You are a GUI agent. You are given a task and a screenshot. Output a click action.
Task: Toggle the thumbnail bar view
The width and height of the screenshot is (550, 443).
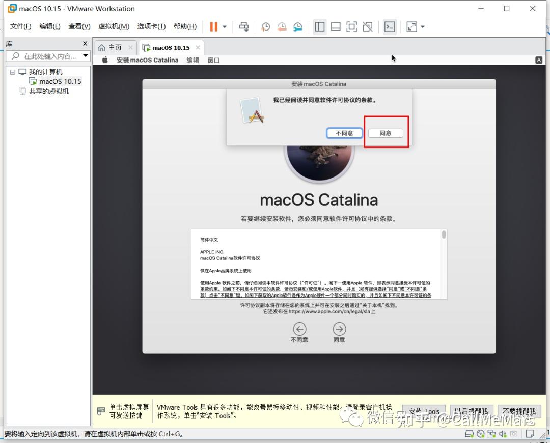click(x=336, y=26)
